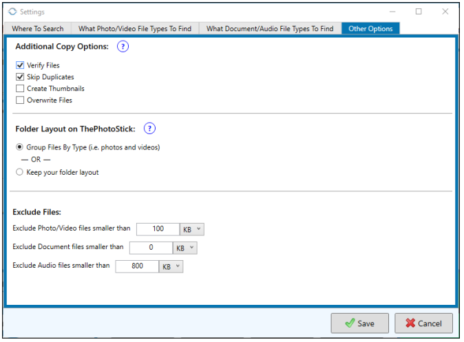The image size is (464, 342).
Task: Open the Photo/Video size unit dropdown
Action: pyautogui.click(x=192, y=229)
